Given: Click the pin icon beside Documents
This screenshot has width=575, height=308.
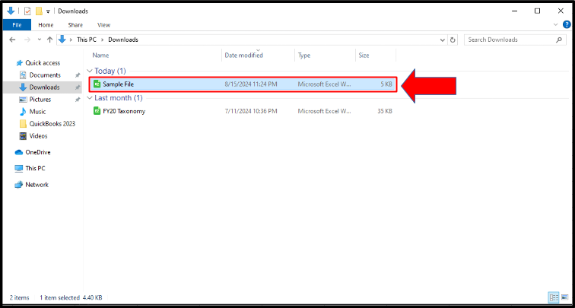Looking at the screenshot, I should click(78, 75).
